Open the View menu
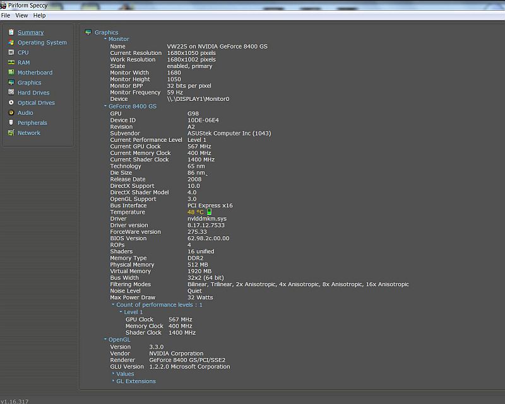This screenshot has height=404, width=505. point(21,15)
